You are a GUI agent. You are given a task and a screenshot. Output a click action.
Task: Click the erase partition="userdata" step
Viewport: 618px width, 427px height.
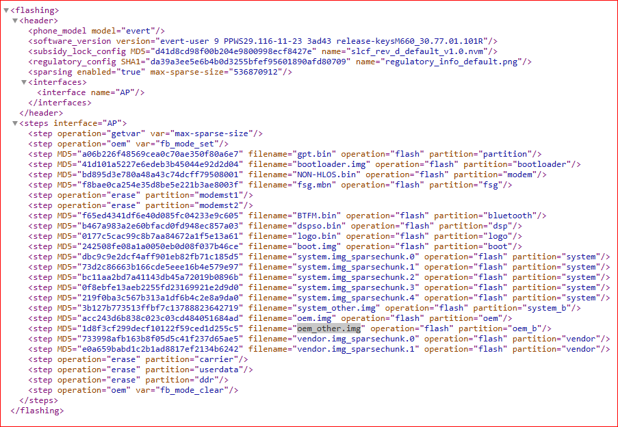pos(141,369)
